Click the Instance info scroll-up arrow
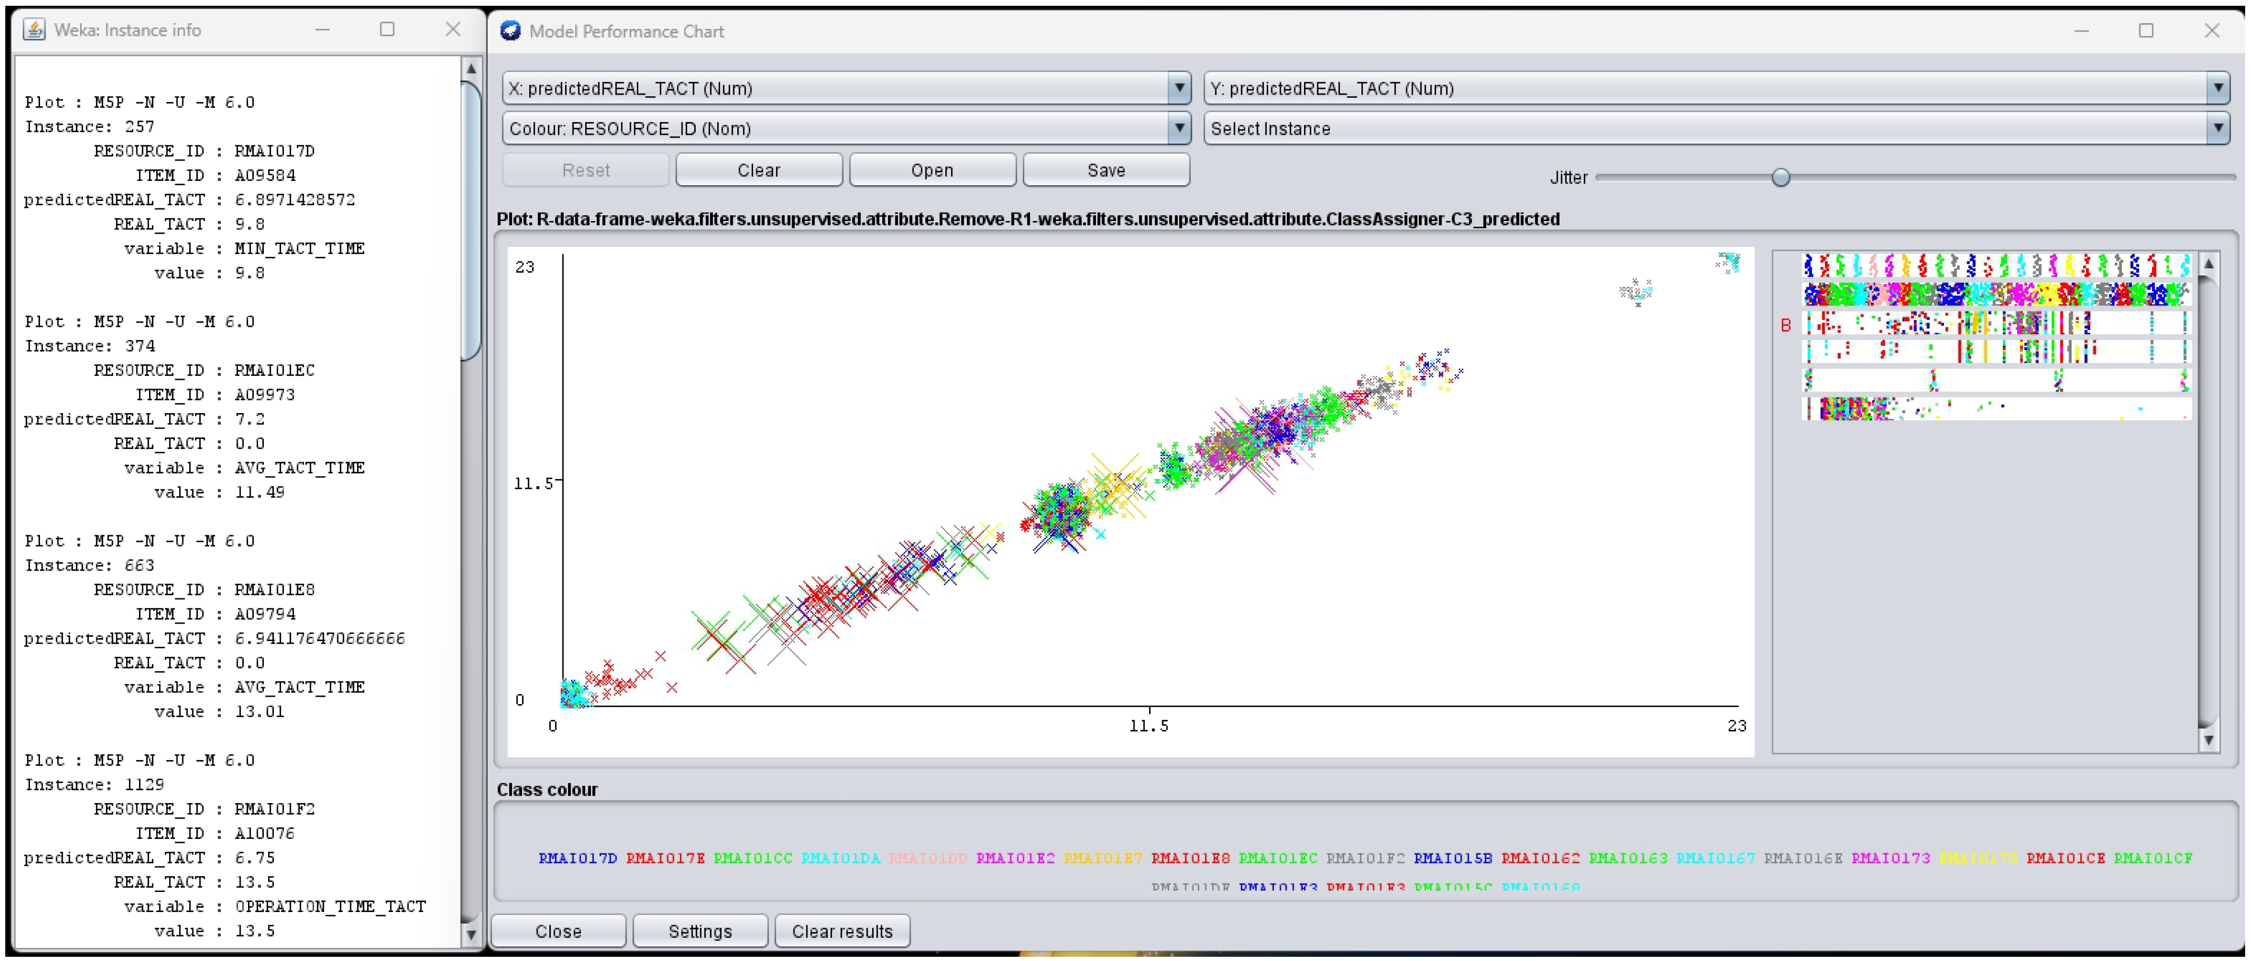2252x961 pixels. point(471,68)
